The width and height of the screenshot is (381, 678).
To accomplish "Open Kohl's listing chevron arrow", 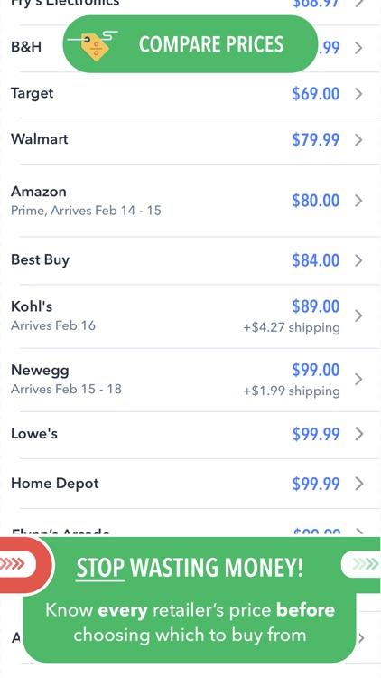I will pos(358,315).
